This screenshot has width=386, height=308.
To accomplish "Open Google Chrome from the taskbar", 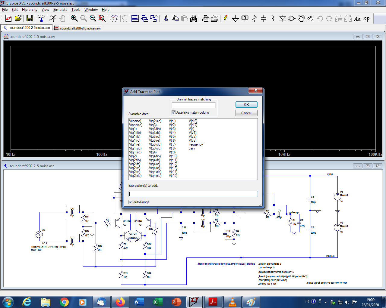I will [x=64, y=302].
